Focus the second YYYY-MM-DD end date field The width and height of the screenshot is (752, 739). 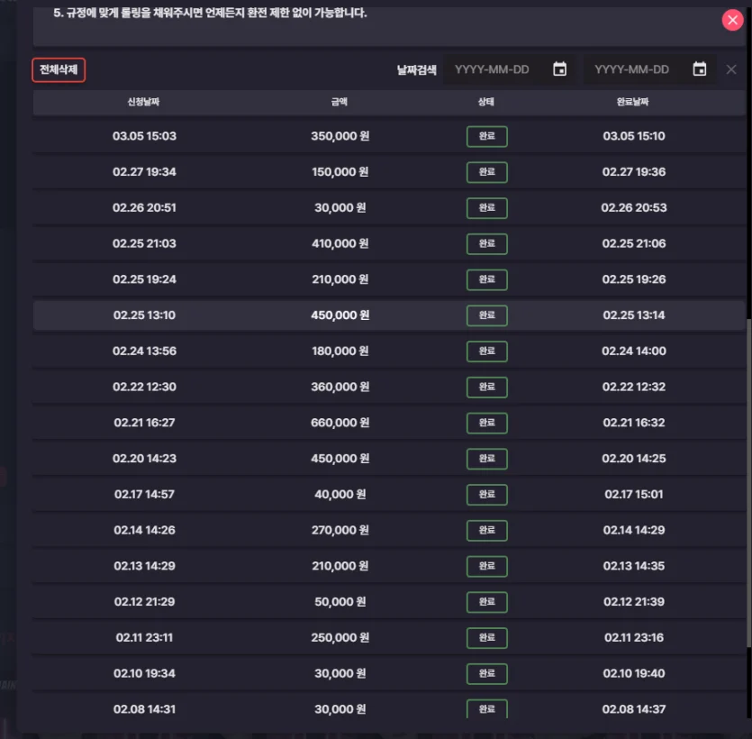tap(650, 69)
